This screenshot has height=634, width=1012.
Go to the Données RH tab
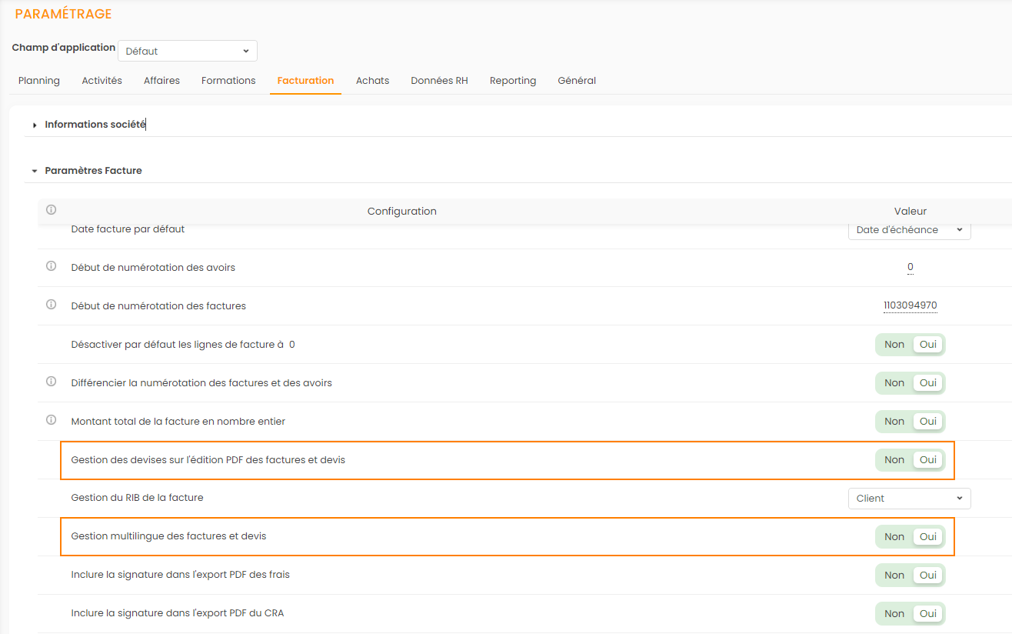pos(439,81)
